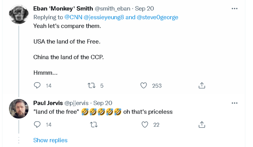This screenshot has width=253, height=147.
Task: Click Eban Smith's monkey avatar
Action: pos(19,14)
